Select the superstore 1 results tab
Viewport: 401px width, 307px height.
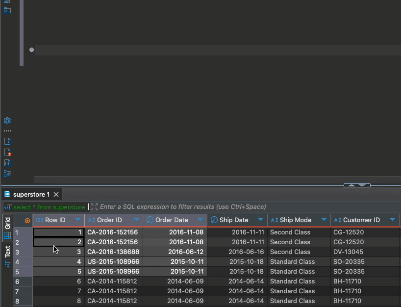click(31, 195)
